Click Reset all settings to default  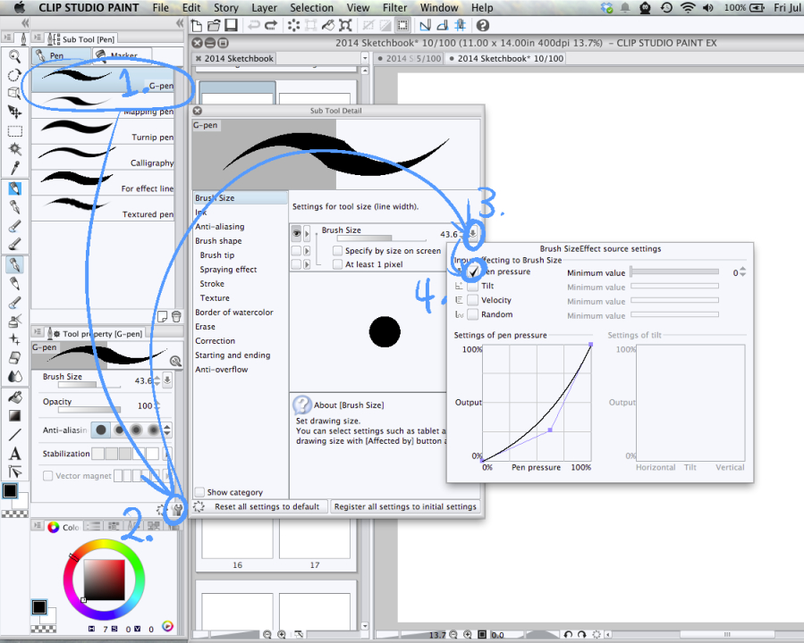[267, 506]
